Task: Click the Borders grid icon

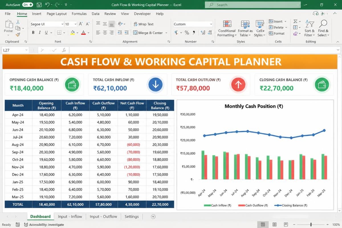Action: (59, 33)
